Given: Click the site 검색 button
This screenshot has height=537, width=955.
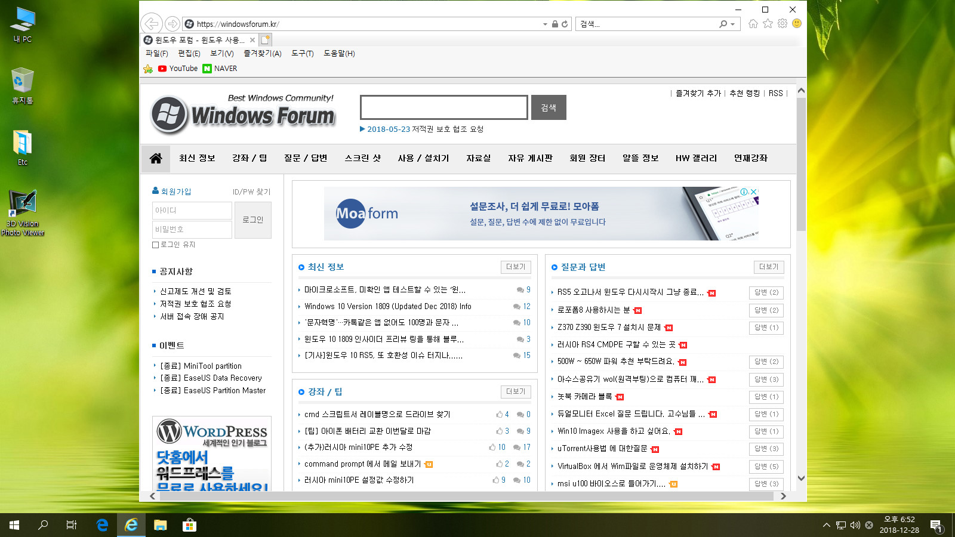Looking at the screenshot, I should 549,107.
